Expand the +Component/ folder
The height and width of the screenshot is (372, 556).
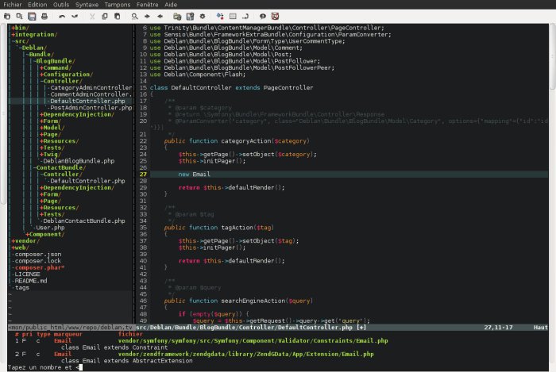pyautogui.click(x=44, y=234)
